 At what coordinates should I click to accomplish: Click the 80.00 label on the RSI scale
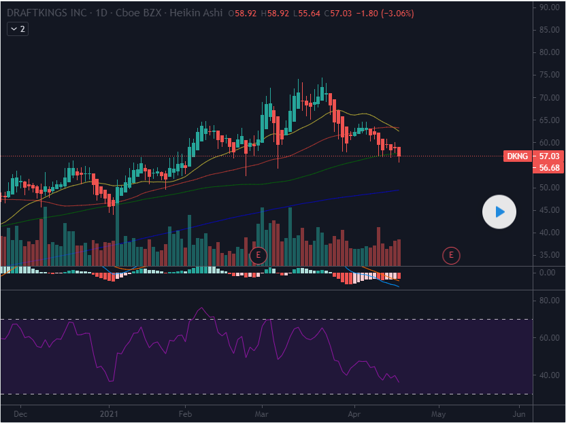(x=548, y=300)
